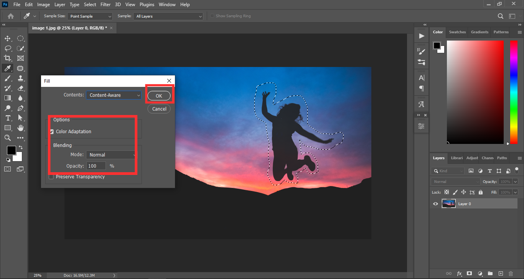Open the Image menu
The width and height of the screenshot is (524, 279).
43,5
